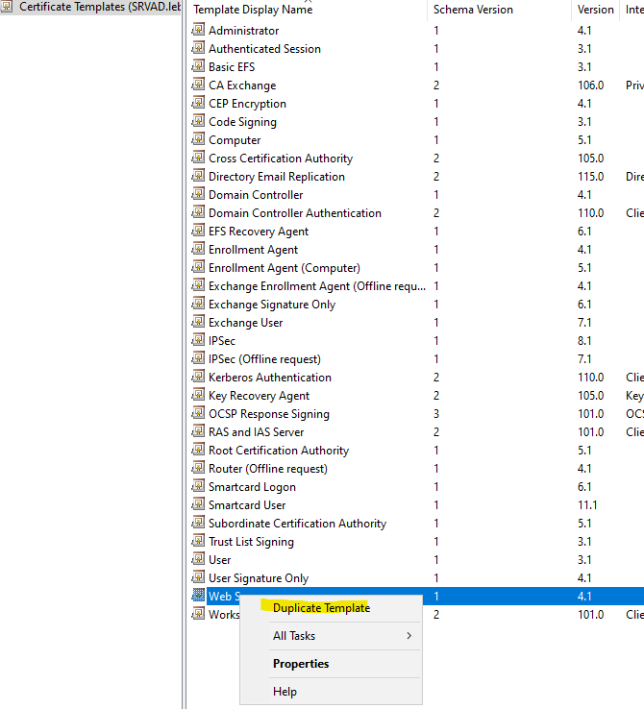Select the RAS and IAS Server template
Image resolution: width=644 pixels, height=709 pixels.
pos(256,432)
